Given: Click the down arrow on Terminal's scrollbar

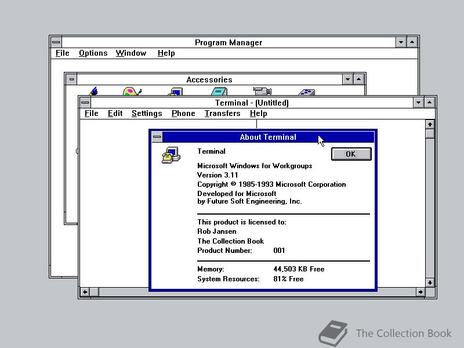Looking at the screenshot, I should click(430, 284).
